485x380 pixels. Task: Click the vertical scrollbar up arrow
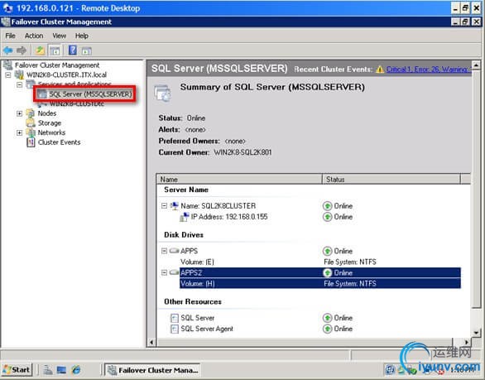click(476, 65)
